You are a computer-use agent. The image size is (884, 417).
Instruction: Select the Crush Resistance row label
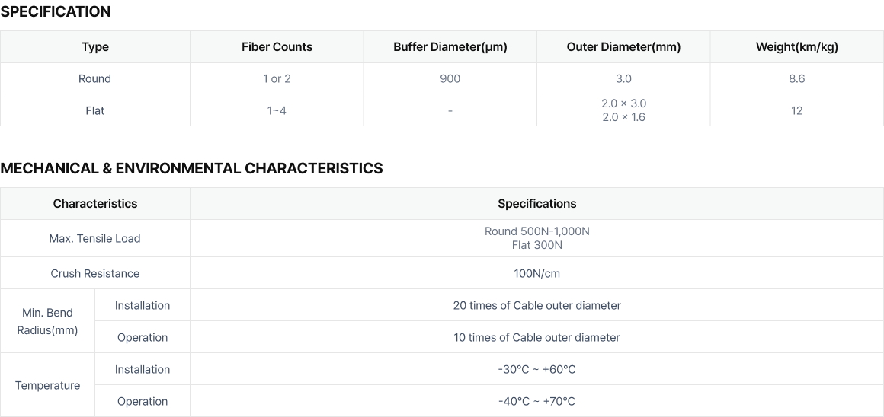(94, 273)
